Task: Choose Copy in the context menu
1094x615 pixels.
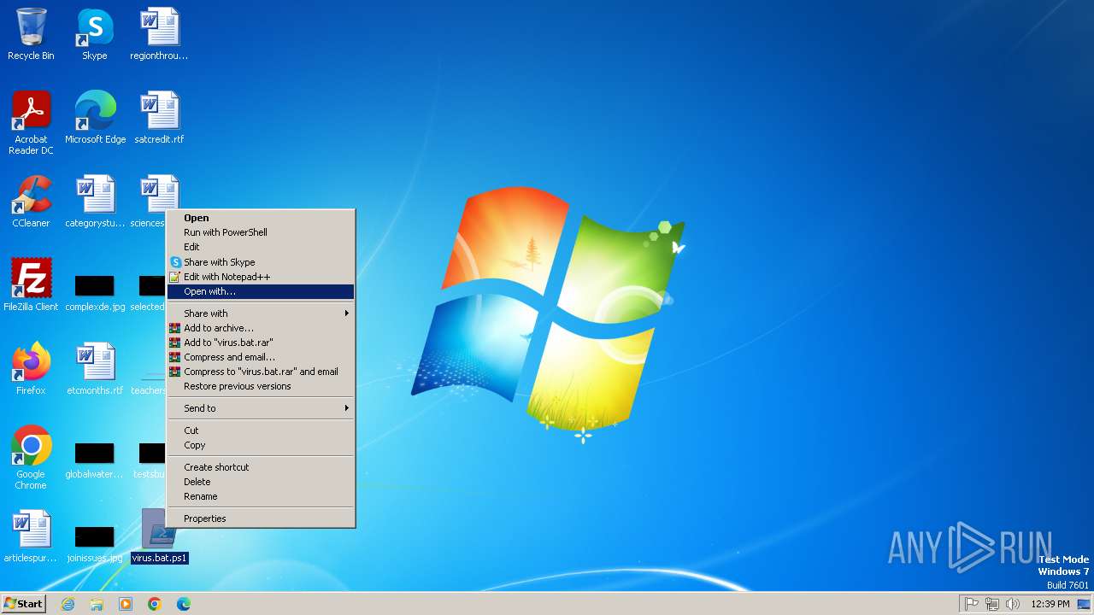Action: click(261, 445)
